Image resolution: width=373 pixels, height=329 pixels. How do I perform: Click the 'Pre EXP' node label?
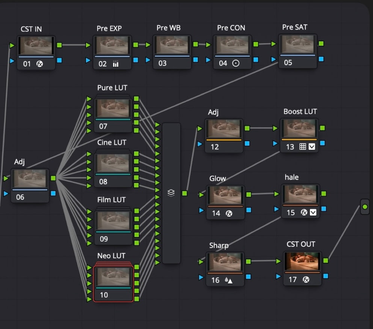click(109, 29)
